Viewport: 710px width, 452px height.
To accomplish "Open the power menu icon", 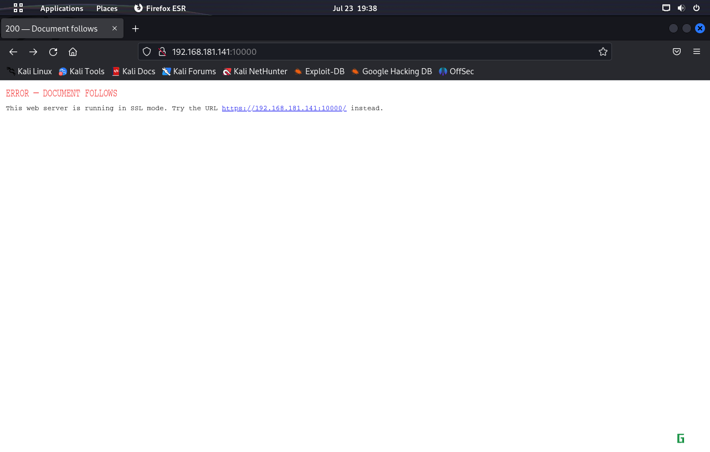I will 697,8.
